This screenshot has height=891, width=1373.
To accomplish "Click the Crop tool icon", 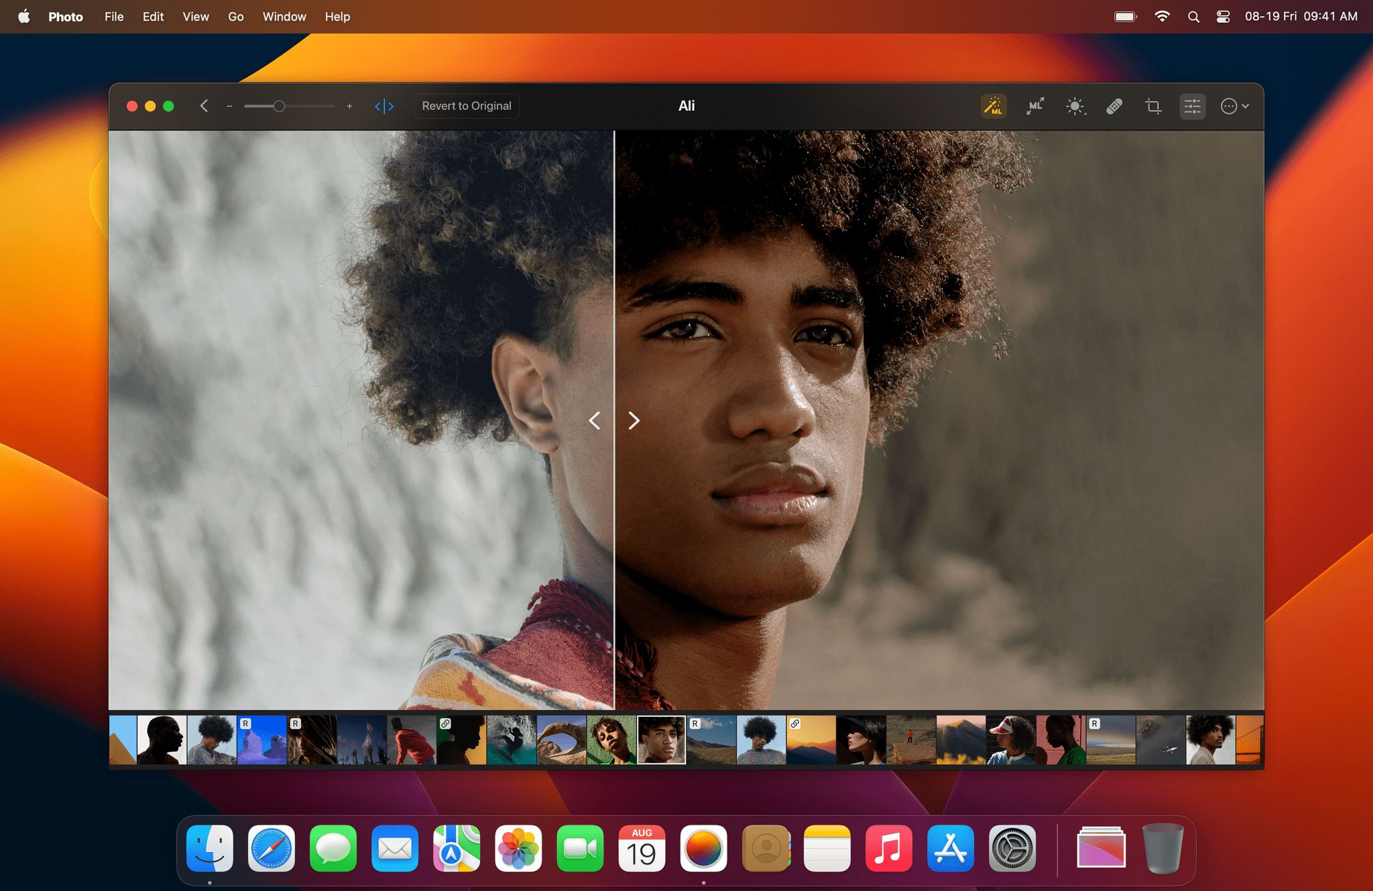I will (1153, 106).
